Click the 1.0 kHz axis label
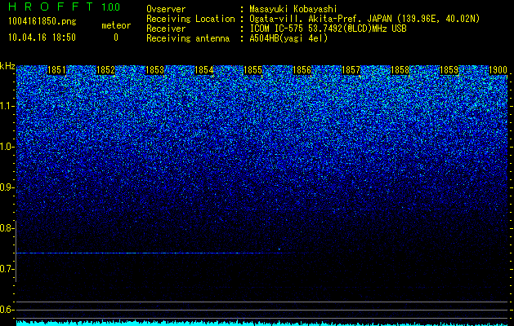This screenshot has height=326, width=514. pyautogui.click(x=7, y=147)
